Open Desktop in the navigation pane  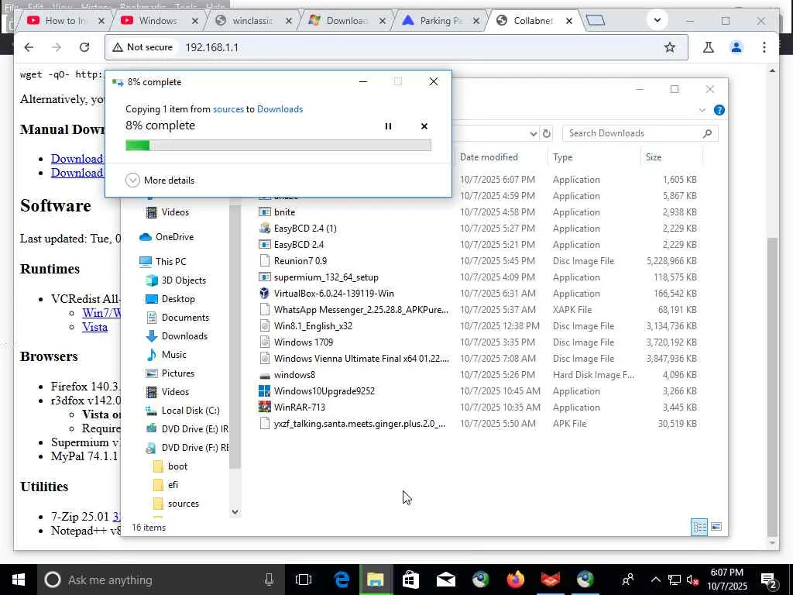pos(177,299)
